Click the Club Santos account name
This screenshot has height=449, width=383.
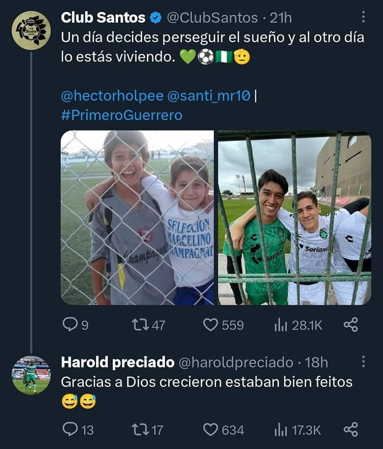[103, 18]
